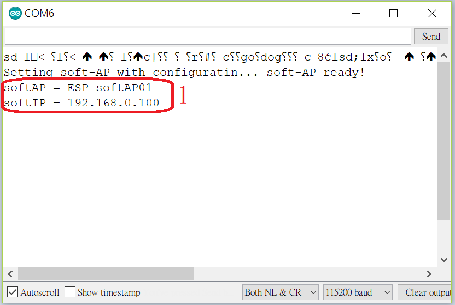Click the horizontal scrollbar left arrow
This screenshot has width=455, height=305.
pos(10,274)
